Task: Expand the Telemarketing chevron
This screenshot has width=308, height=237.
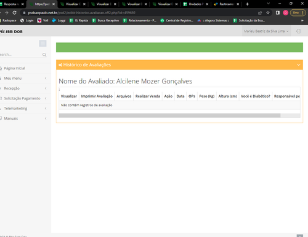Action: coord(46,108)
